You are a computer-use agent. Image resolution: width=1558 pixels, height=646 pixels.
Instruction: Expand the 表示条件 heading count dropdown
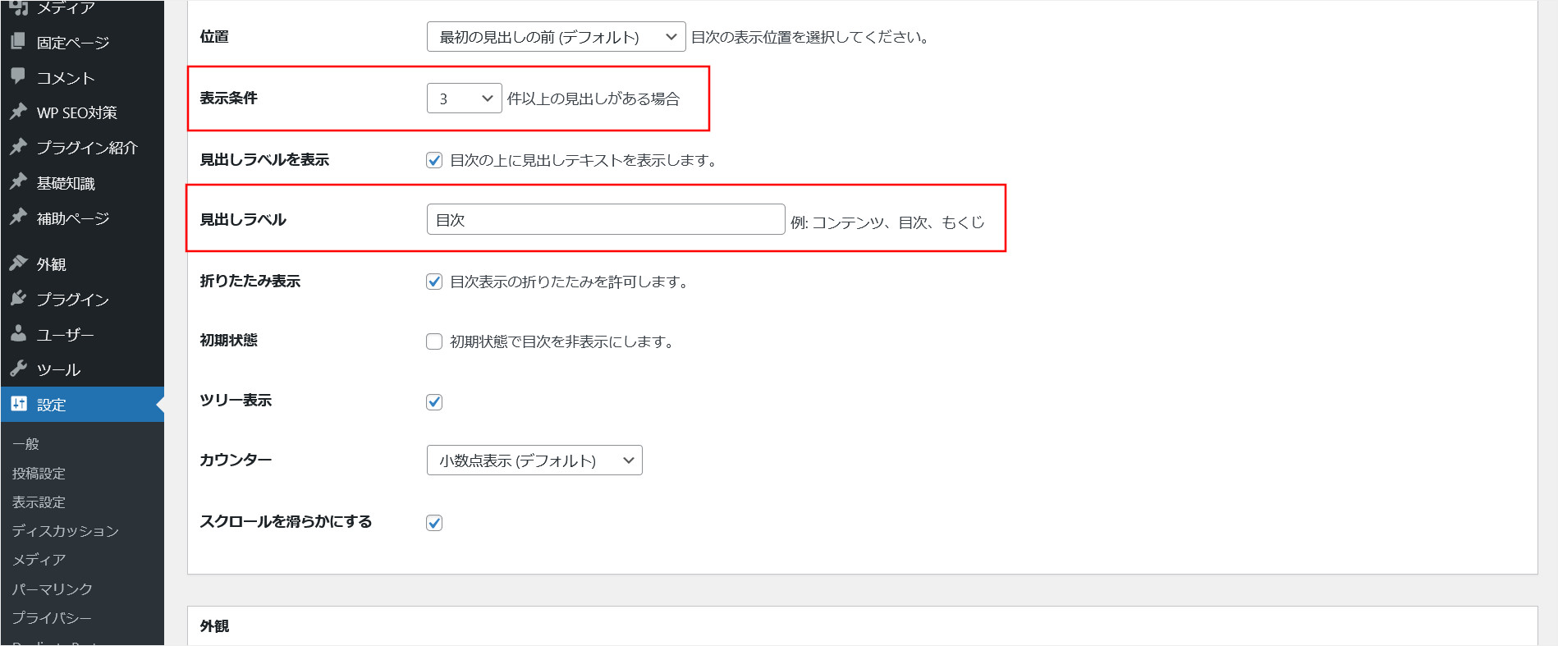point(464,99)
